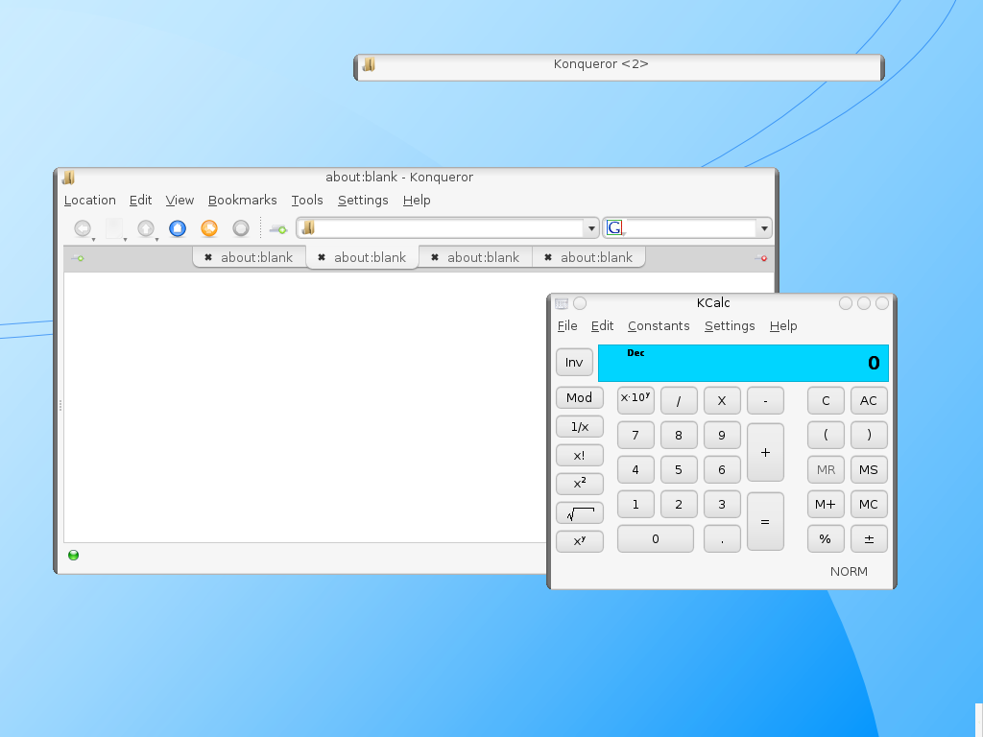
Task: Open KCalc's File menu
Action: 567,326
